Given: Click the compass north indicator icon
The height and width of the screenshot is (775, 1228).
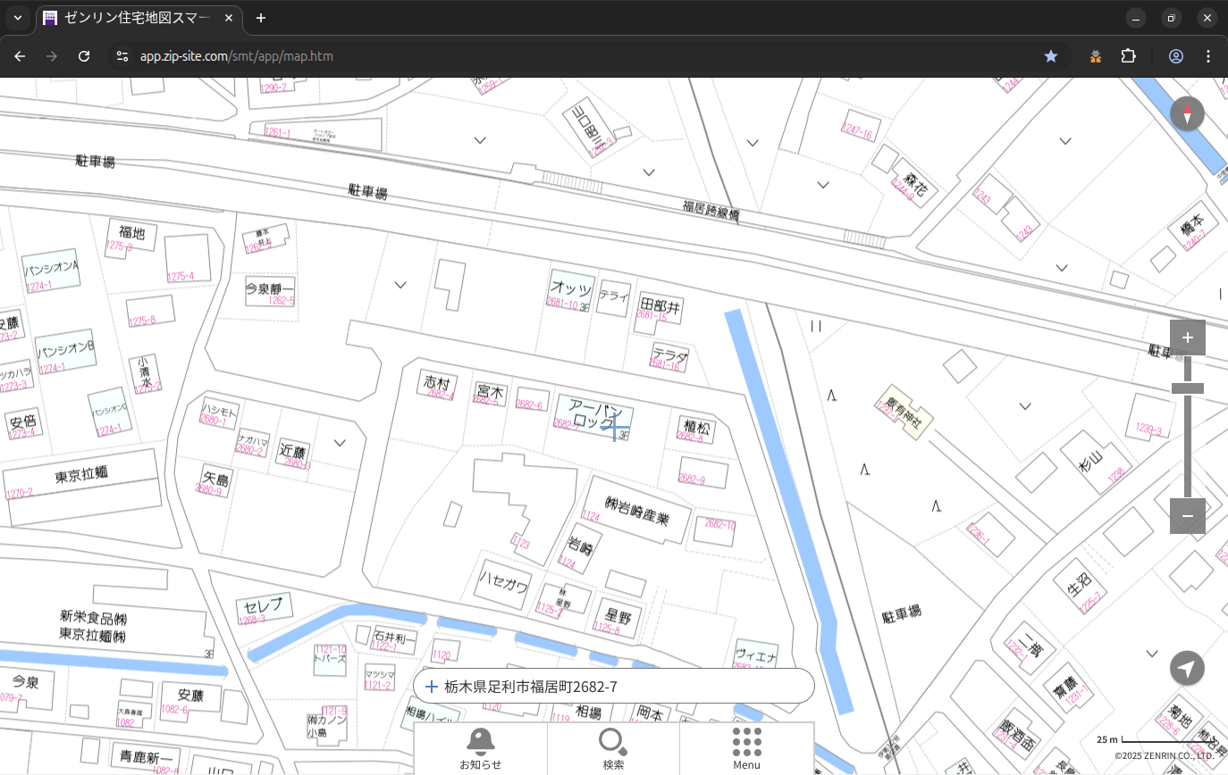Looking at the screenshot, I should pos(1187,114).
